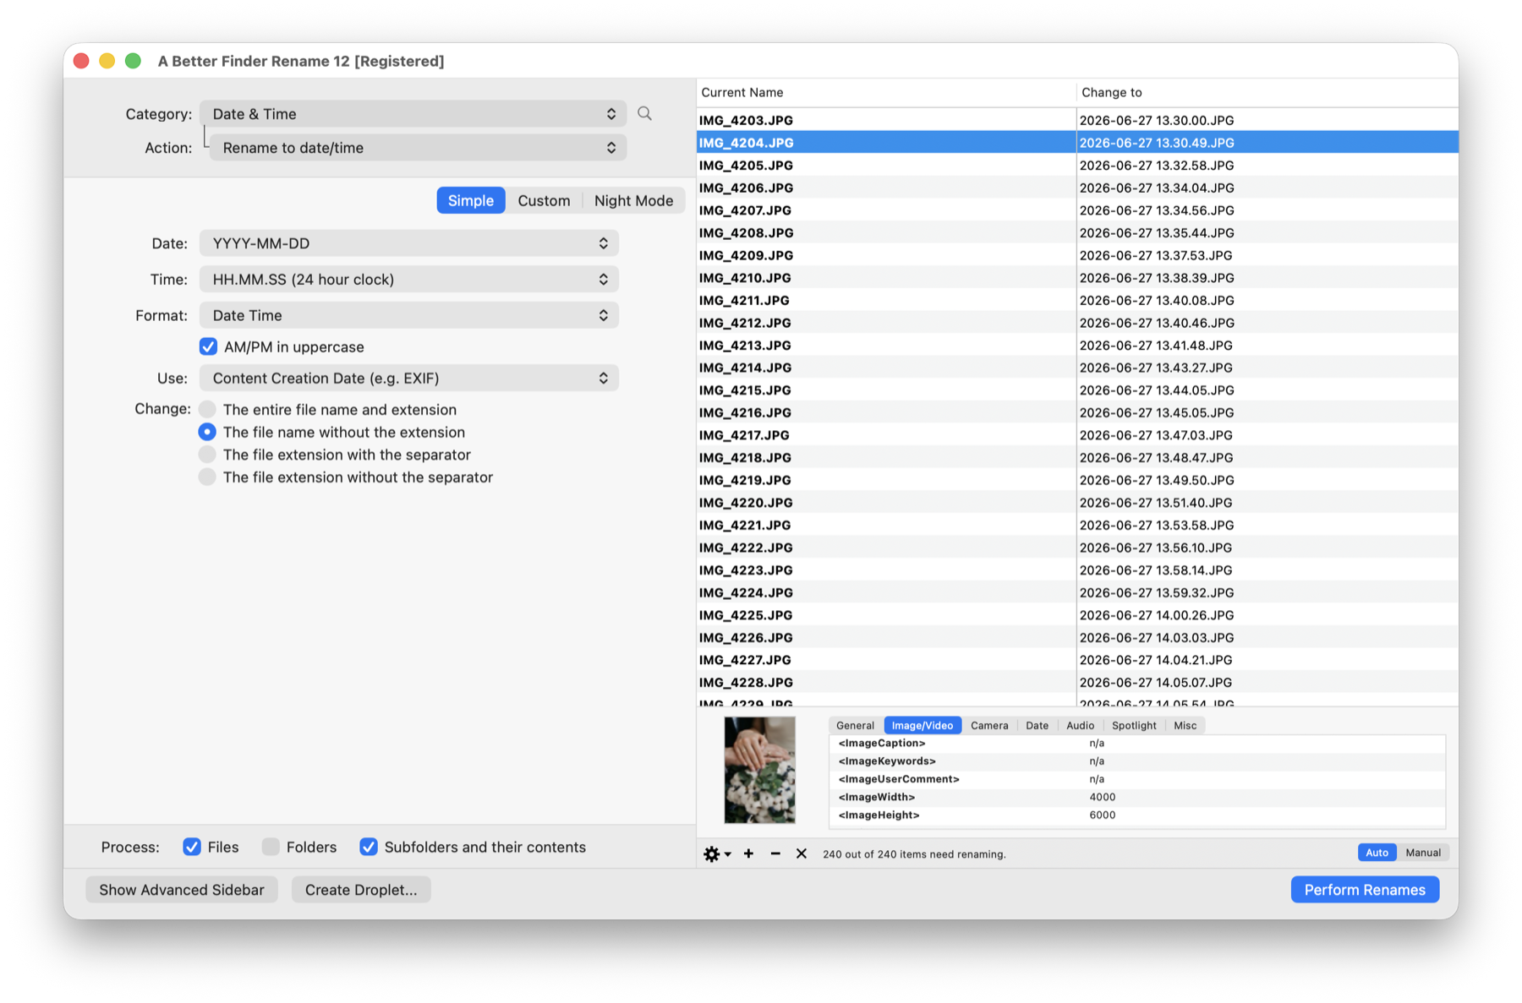Open the Image/Video metadata tab
1522x1003 pixels.
923,725
